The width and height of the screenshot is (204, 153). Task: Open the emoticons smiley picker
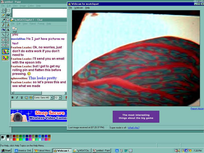(x=31, y=98)
